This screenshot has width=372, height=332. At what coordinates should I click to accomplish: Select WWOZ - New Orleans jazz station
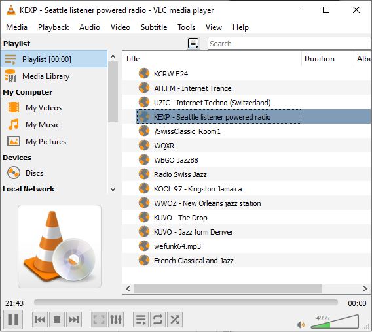click(x=247, y=203)
